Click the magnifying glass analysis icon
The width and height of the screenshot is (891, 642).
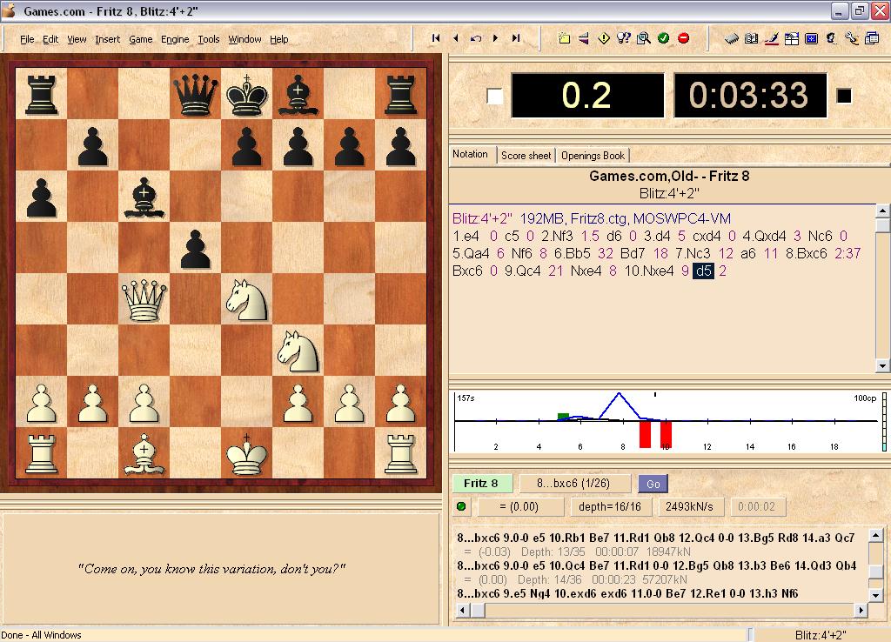point(643,38)
